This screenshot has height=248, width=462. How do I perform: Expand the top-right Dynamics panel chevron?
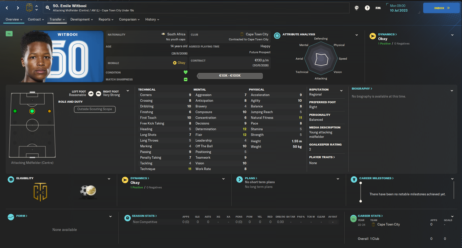pyautogui.click(x=452, y=35)
